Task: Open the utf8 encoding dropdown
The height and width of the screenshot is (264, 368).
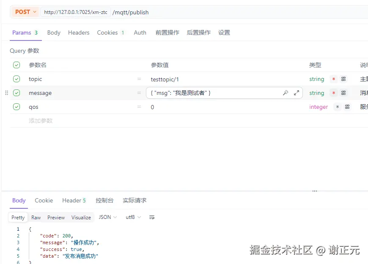Action: (133, 217)
